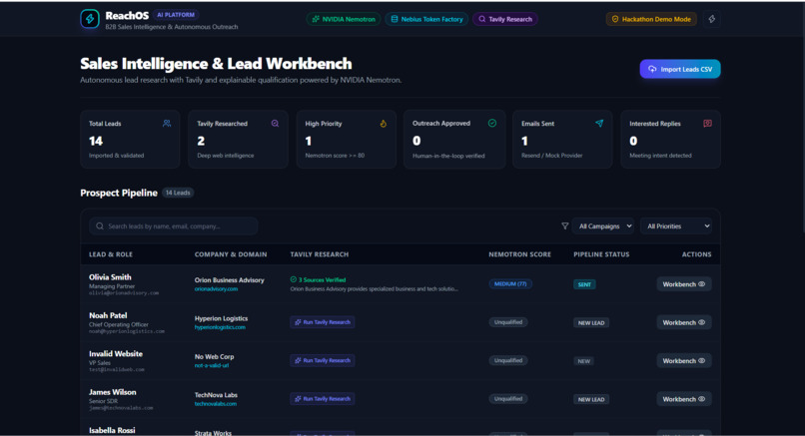This screenshot has width=805, height=436.
Task: Click the SENT status badge
Action: click(x=584, y=284)
